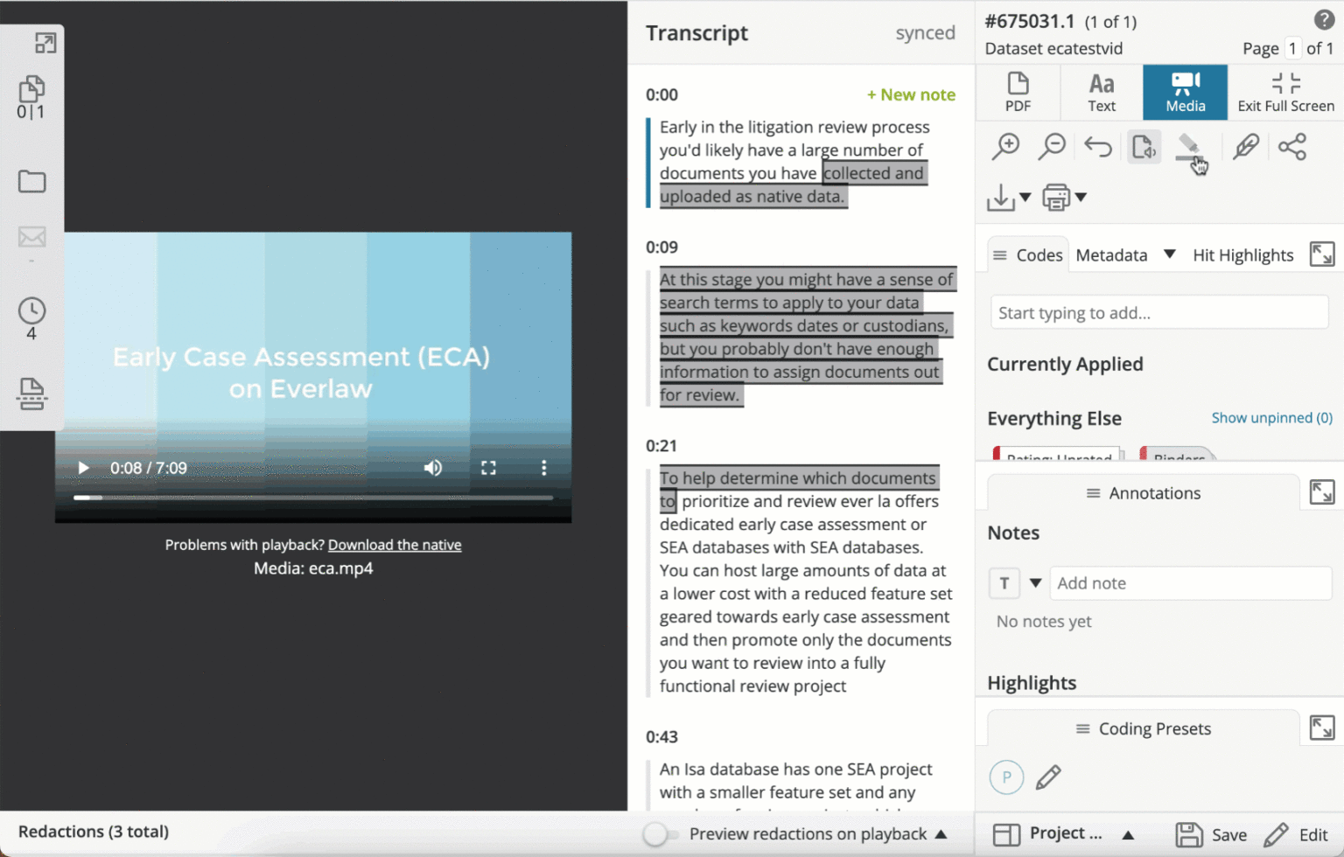The height and width of the screenshot is (857, 1344).
Task: Download the native file link
Action: (395, 545)
